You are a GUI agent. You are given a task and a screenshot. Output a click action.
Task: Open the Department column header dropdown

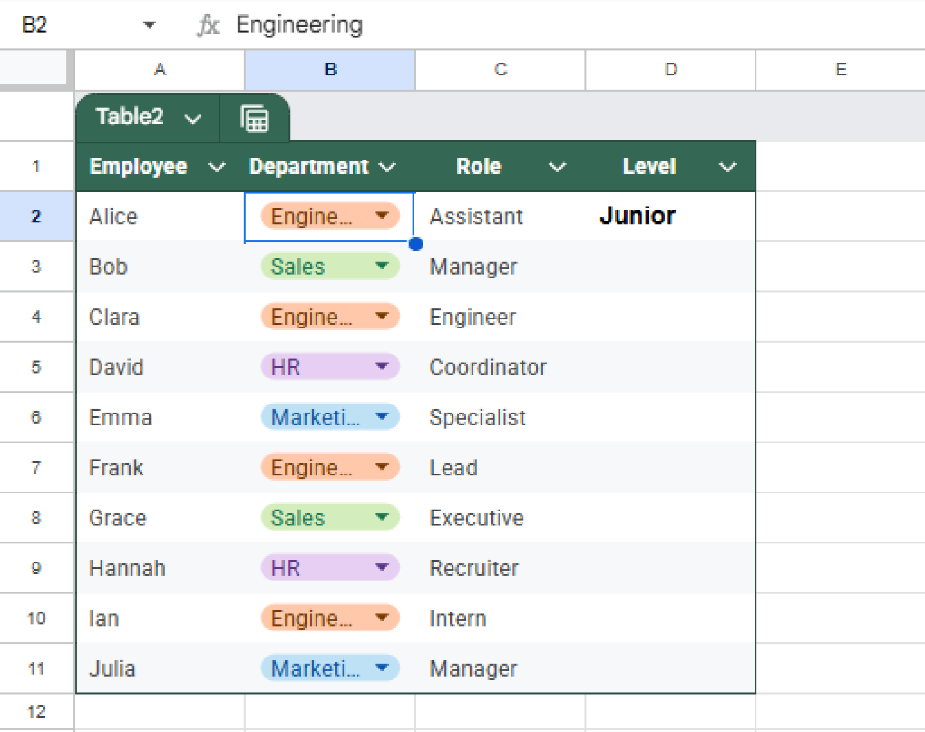[x=388, y=167]
